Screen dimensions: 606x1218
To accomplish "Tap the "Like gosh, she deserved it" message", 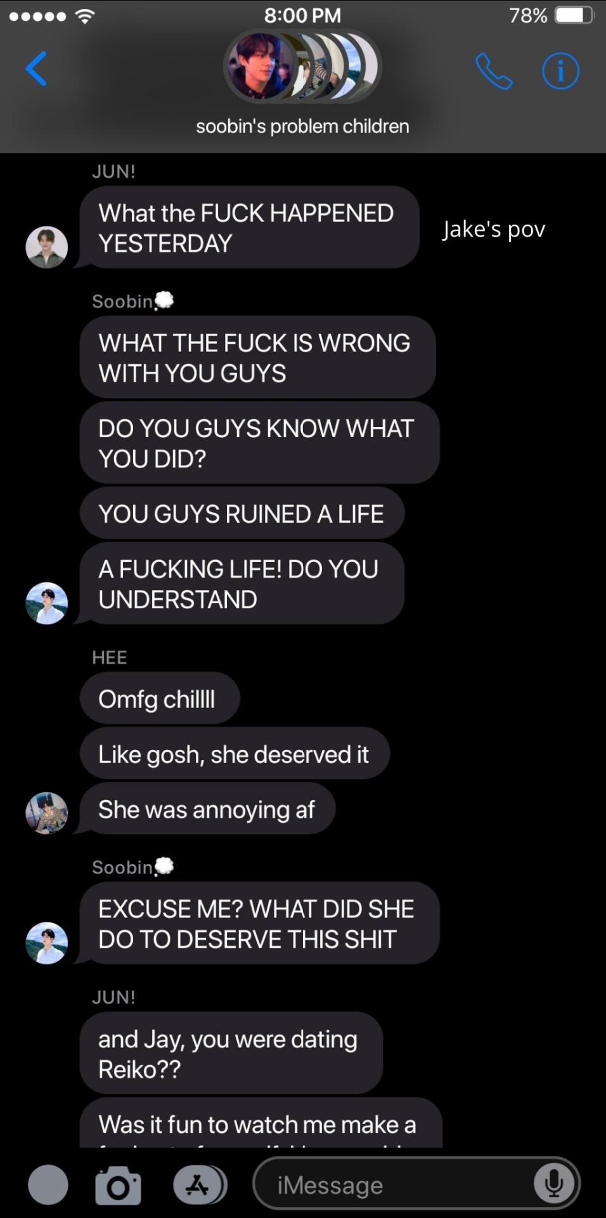I will coord(235,754).
